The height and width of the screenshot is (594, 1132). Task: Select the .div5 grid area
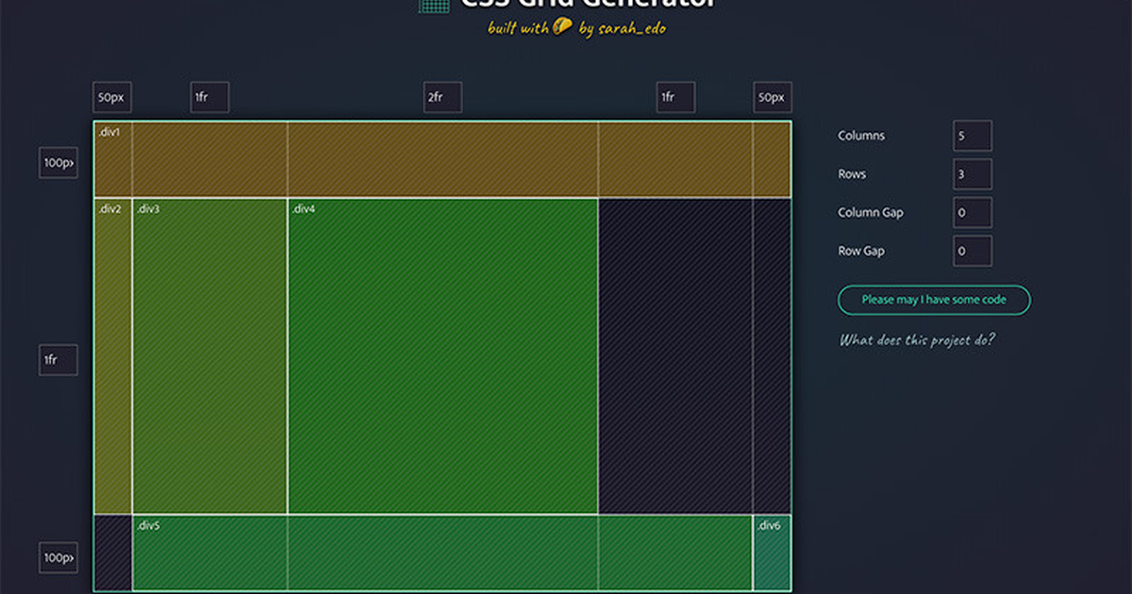point(442,553)
